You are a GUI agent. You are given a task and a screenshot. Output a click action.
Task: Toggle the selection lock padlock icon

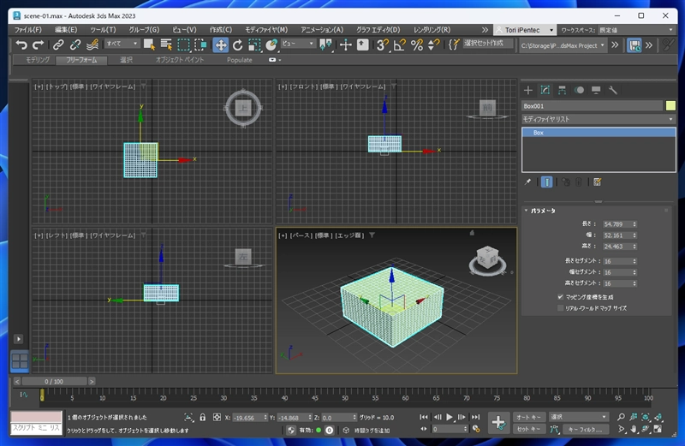pyautogui.click(x=203, y=417)
